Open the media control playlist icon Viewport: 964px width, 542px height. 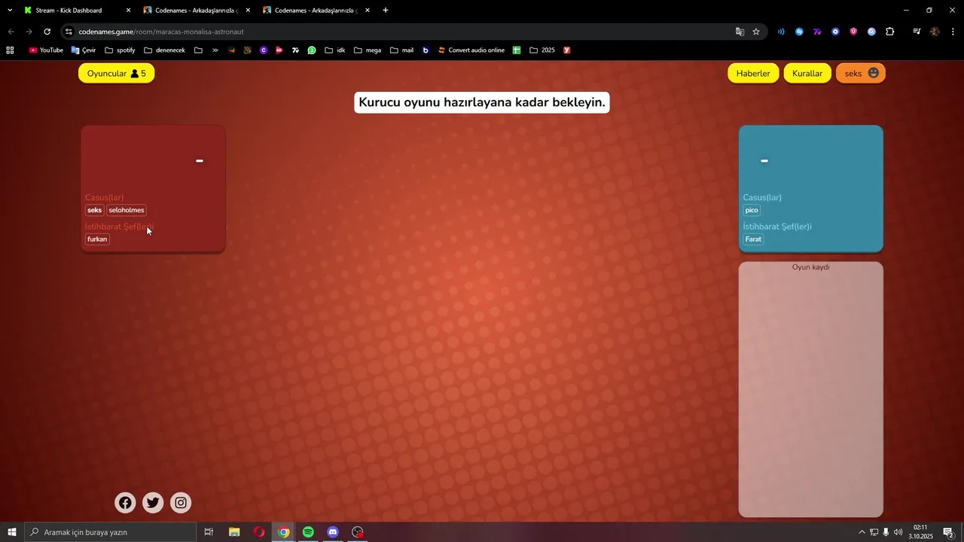click(x=917, y=32)
